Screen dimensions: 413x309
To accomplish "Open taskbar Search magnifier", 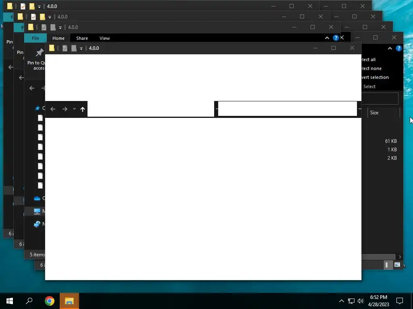I will (29, 301).
